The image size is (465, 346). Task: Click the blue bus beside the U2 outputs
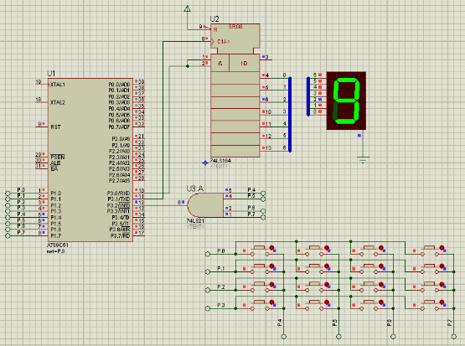290,115
